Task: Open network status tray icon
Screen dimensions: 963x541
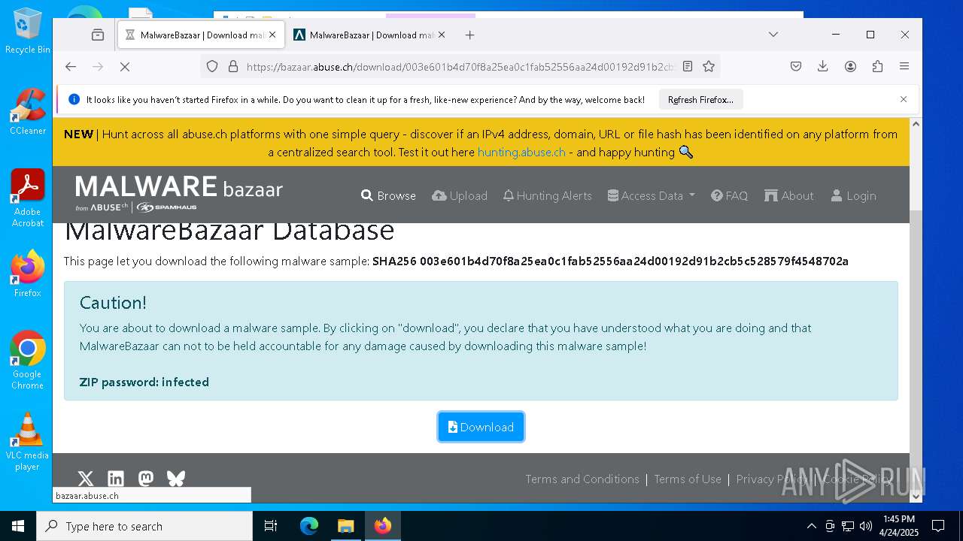Action: point(848,526)
